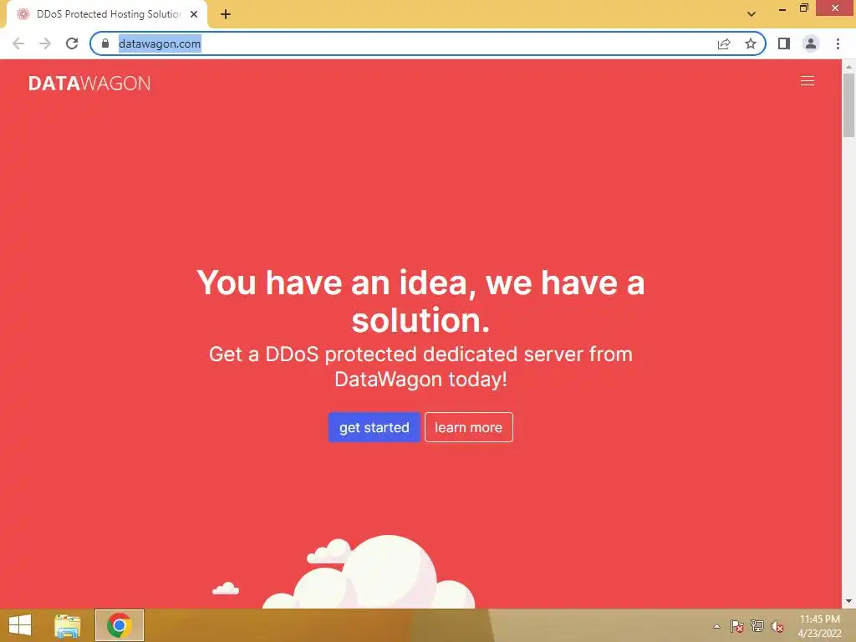Viewport: 856px width, 642px height.
Task: Bookmark this tab with the star
Action: [x=751, y=43]
